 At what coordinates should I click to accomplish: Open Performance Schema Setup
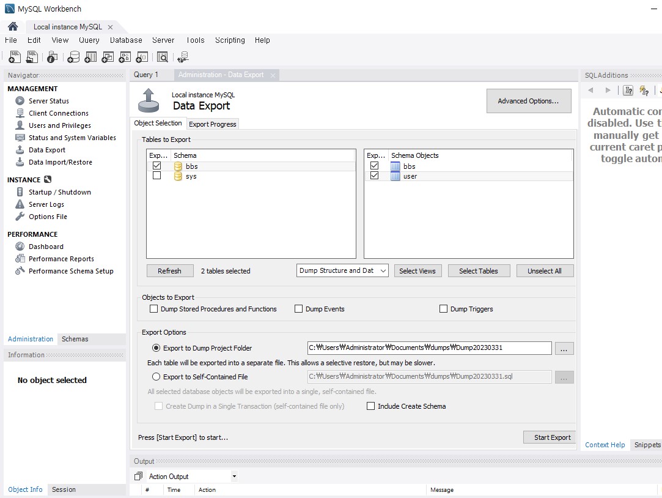tap(70, 271)
